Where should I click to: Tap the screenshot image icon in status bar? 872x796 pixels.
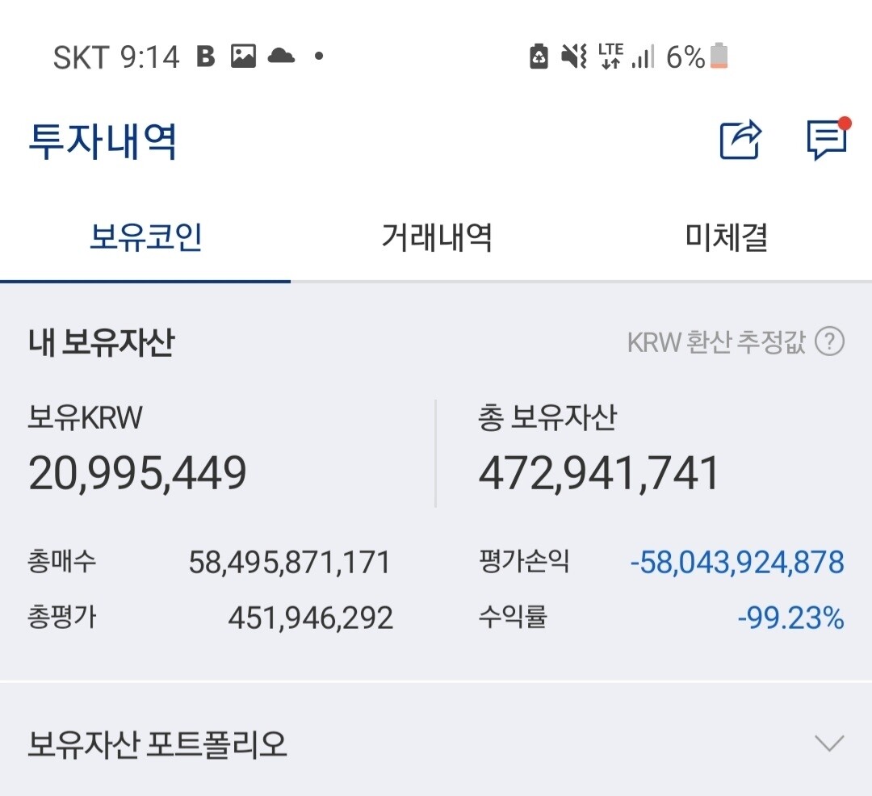[243, 56]
